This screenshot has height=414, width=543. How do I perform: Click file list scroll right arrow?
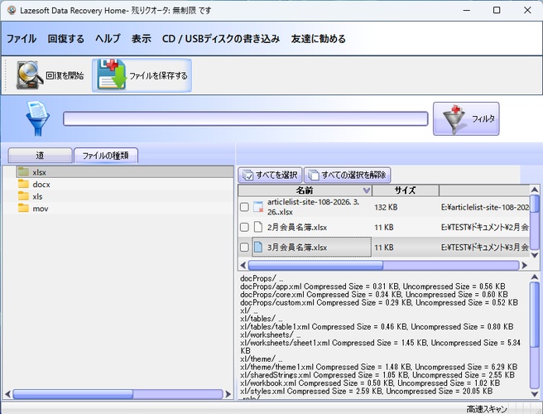tap(524, 266)
